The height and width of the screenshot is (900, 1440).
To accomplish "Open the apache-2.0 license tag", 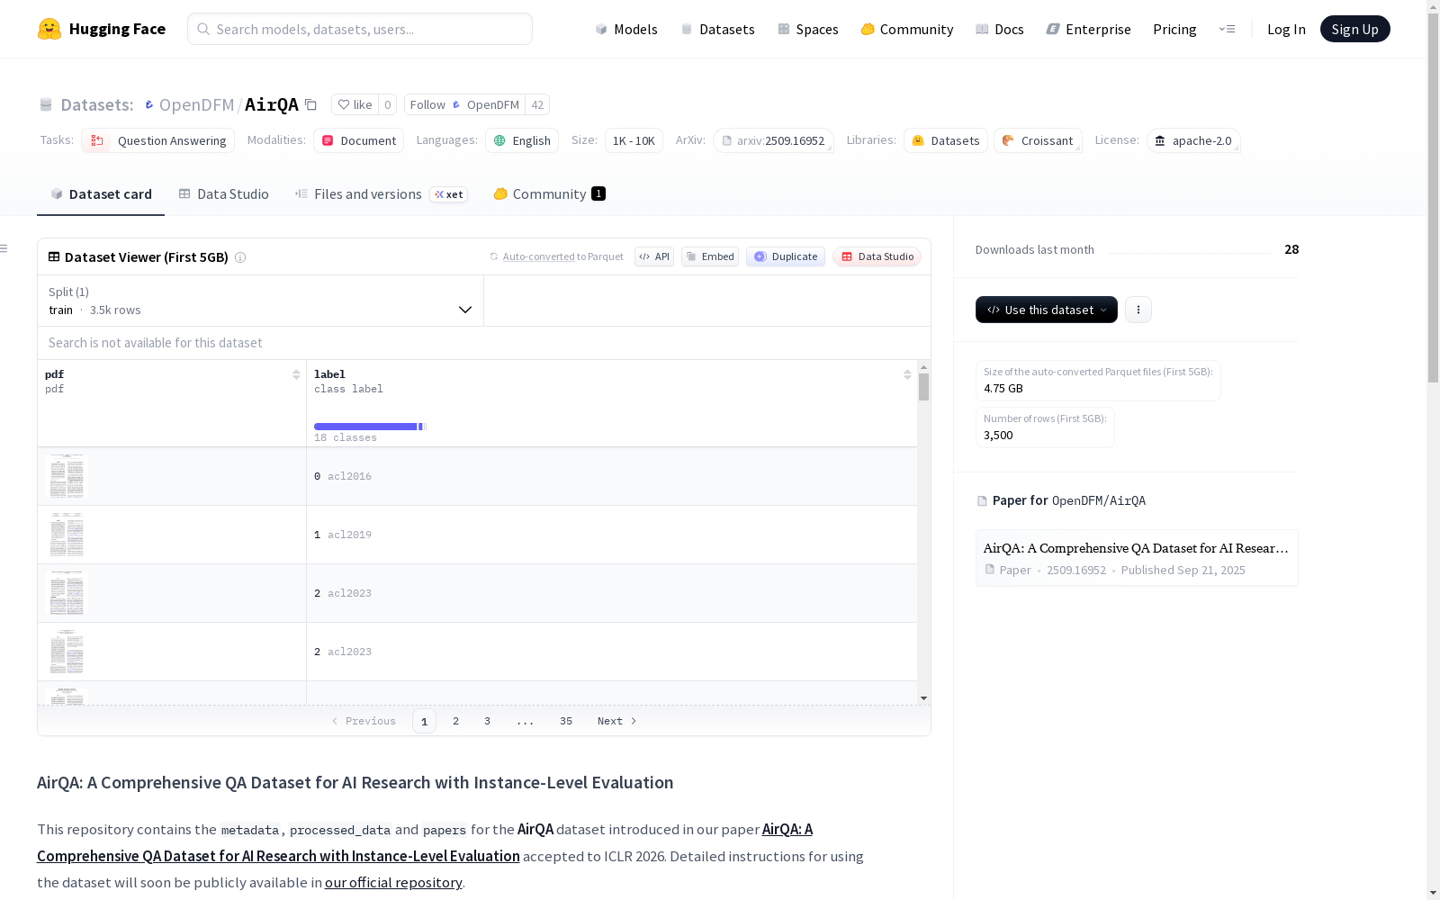I will tap(1193, 140).
